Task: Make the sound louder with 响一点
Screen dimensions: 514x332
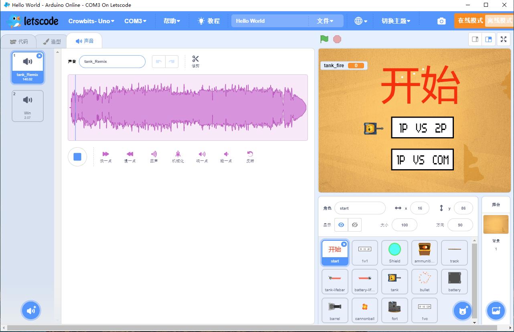Action: [202, 156]
